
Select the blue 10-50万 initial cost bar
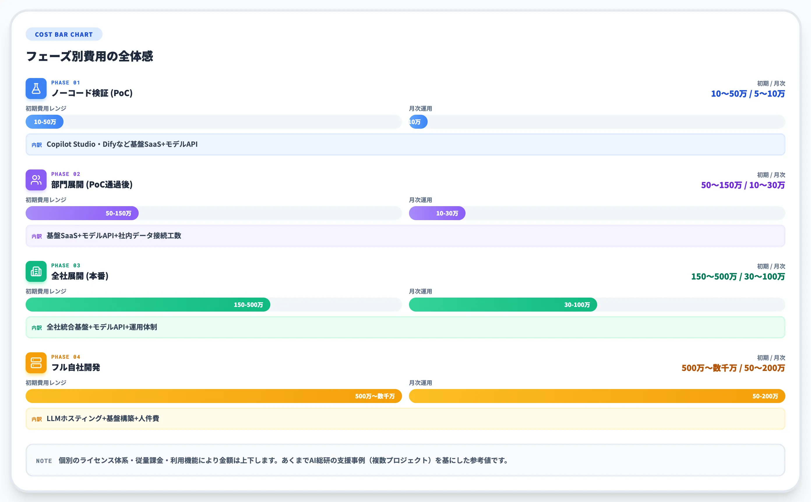(45, 122)
